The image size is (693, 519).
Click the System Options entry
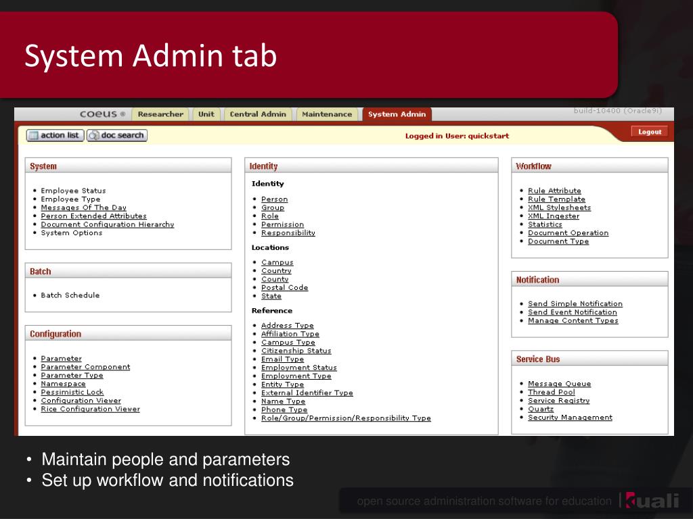(72, 232)
